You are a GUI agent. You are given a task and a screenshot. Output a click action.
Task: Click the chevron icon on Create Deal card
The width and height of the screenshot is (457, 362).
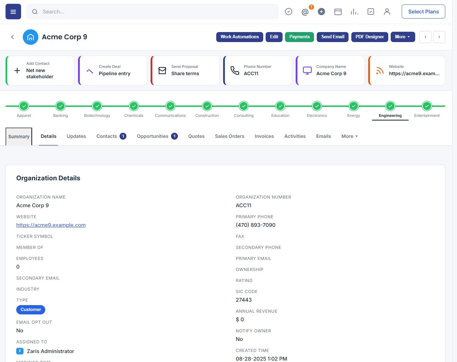90,71
